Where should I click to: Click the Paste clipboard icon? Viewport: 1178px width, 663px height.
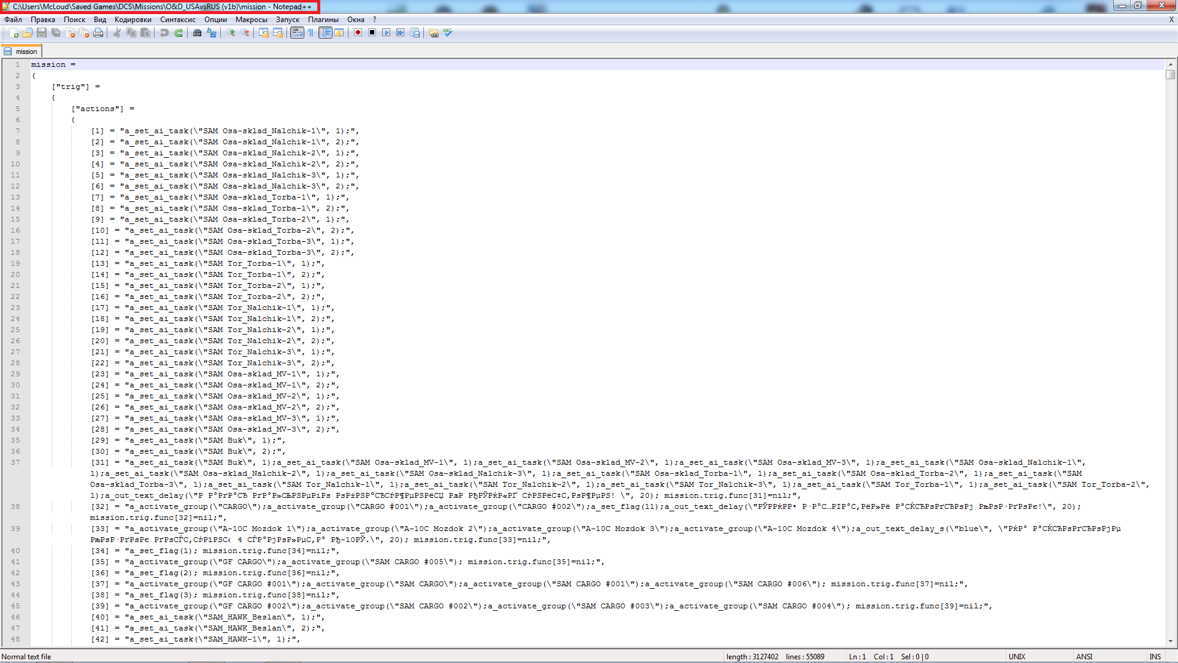click(145, 33)
